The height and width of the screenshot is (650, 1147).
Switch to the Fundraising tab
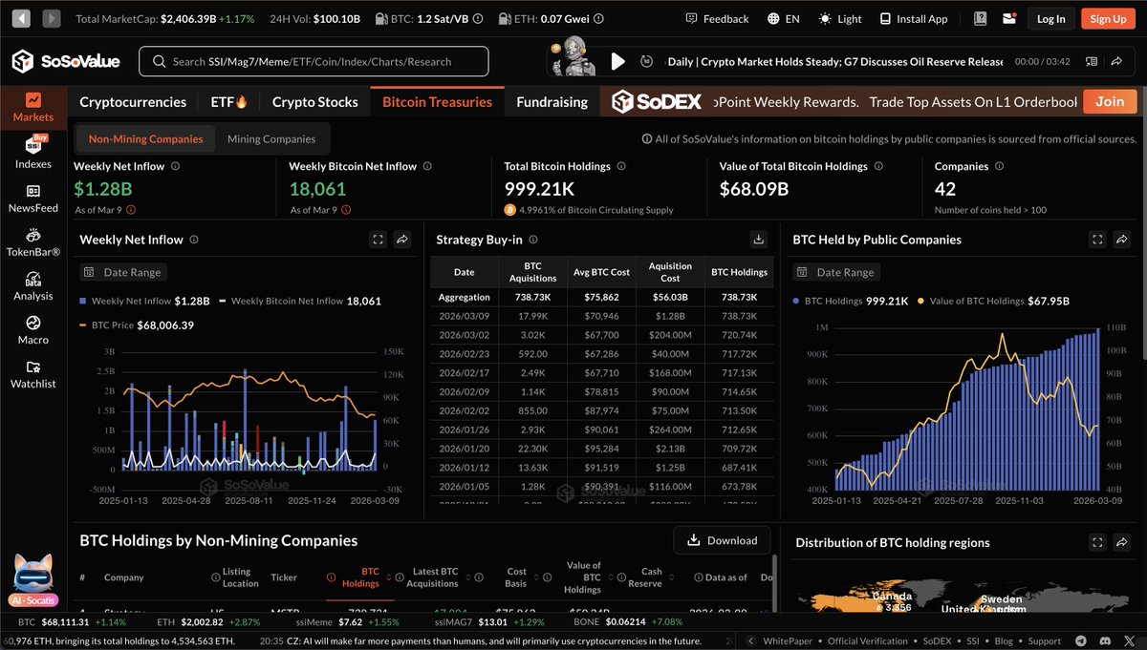[x=552, y=102]
